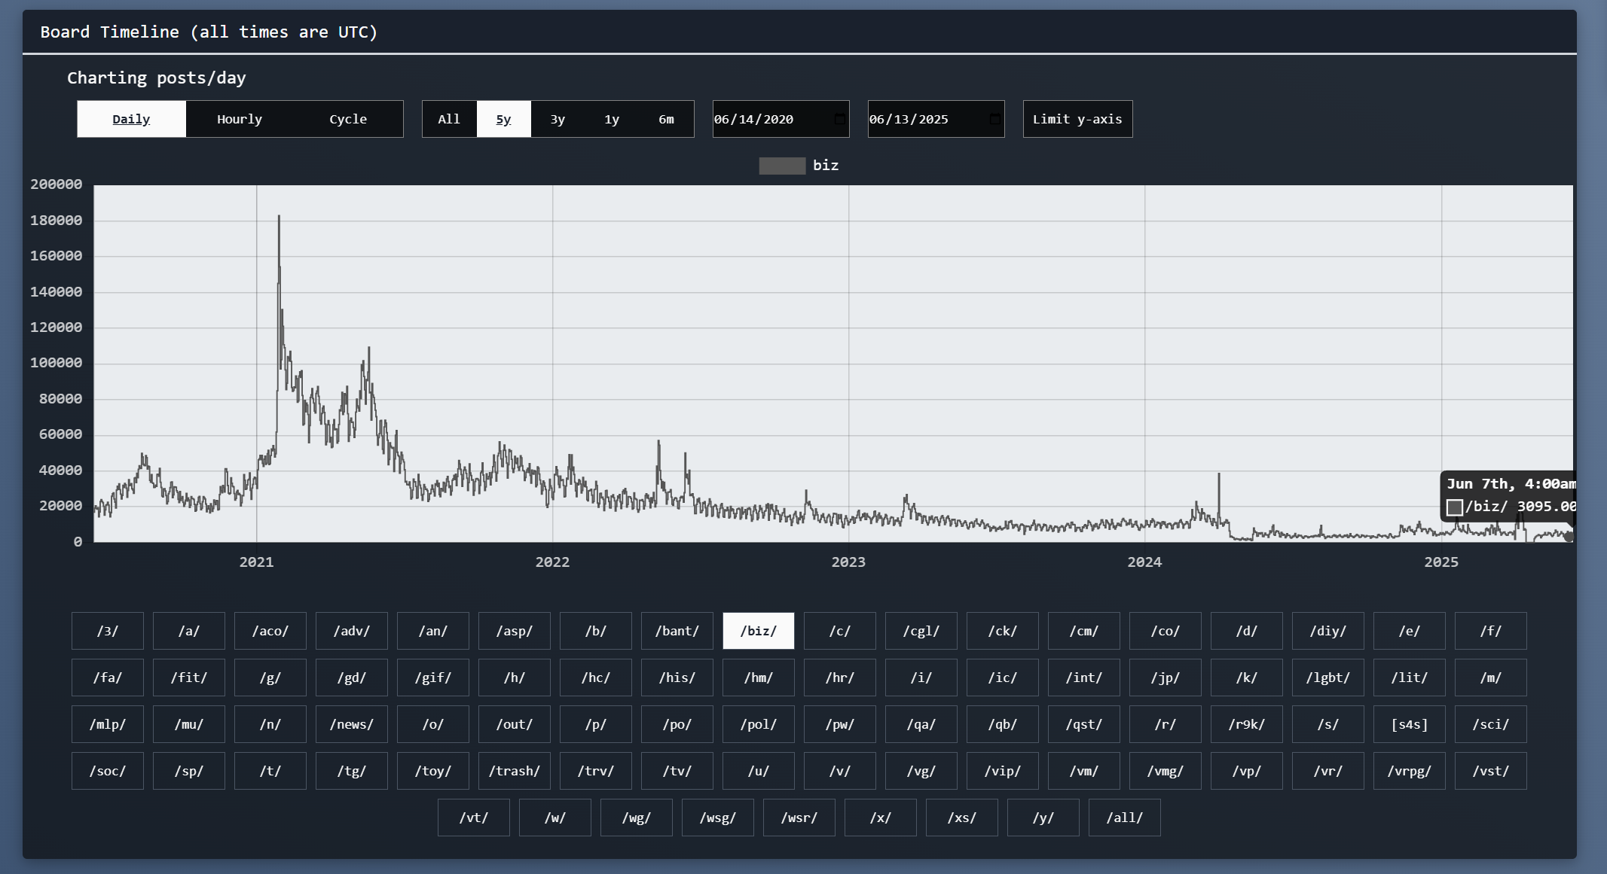Viewport: 1607px width, 874px height.
Task: Select the /qa/ board button
Action: click(x=921, y=724)
